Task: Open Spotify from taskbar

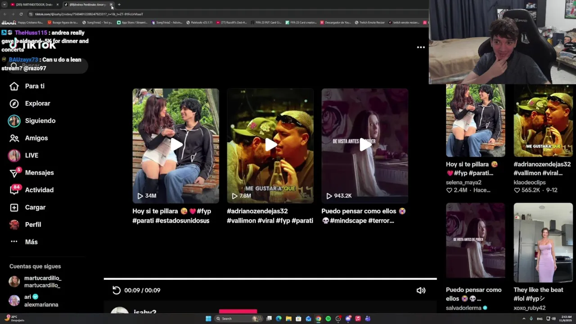Action: pos(328,319)
